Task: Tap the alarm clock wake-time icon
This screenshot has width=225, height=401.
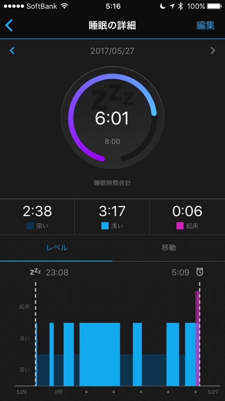Action: (200, 272)
